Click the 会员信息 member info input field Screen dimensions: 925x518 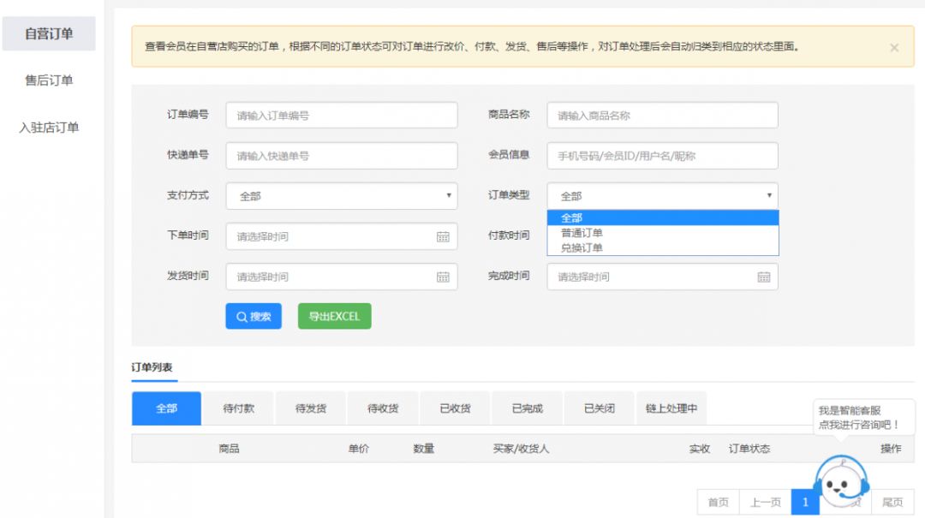click(x=660, y=155)
